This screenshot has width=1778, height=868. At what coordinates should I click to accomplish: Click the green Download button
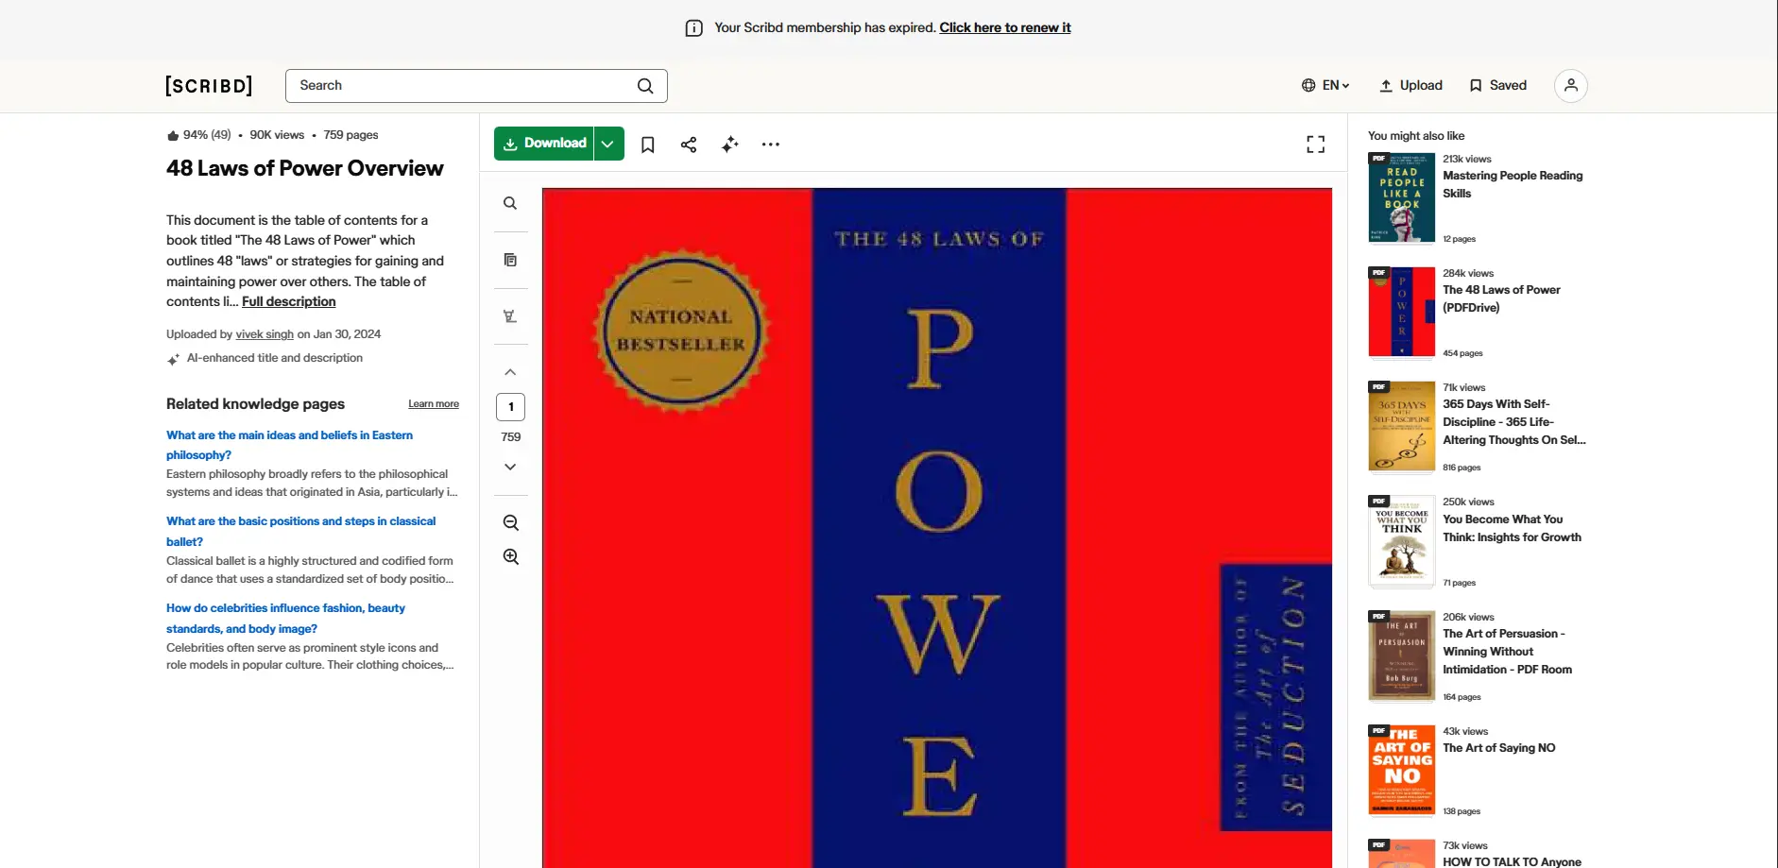click(x=544, y=144)
